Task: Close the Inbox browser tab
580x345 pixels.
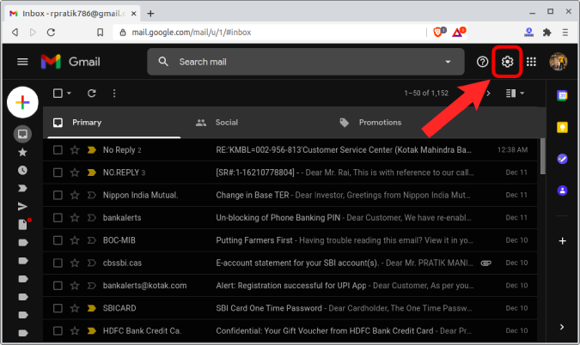Action: (133, 14)
